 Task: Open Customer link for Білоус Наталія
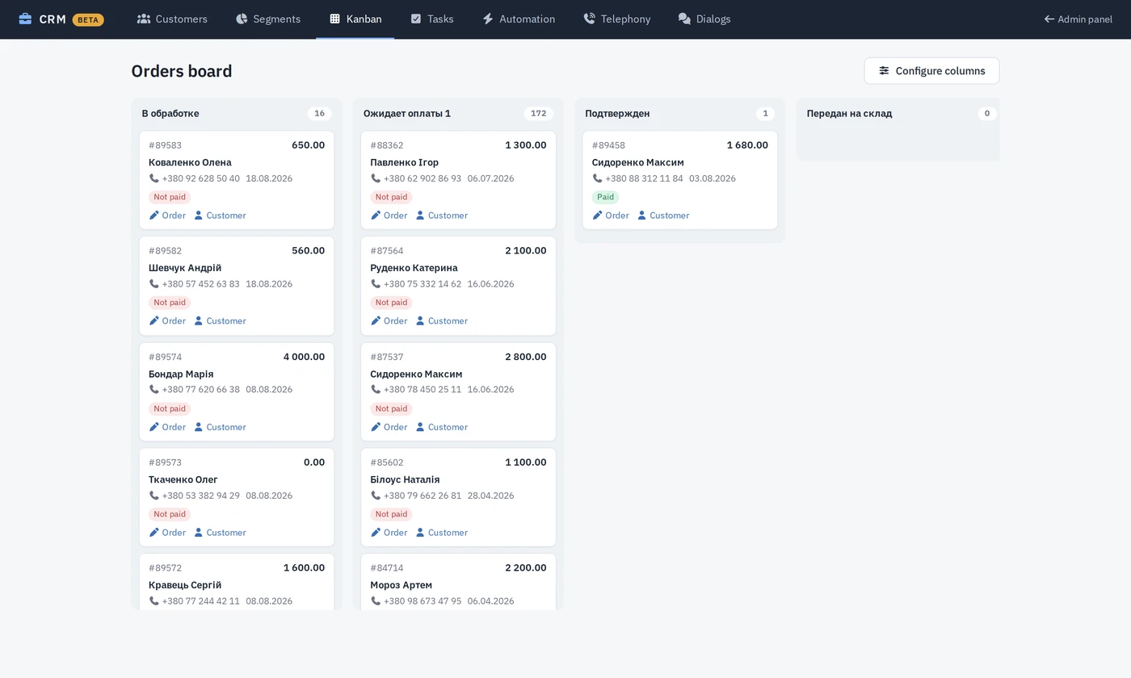pyautogui.click(x=441, y=533)
